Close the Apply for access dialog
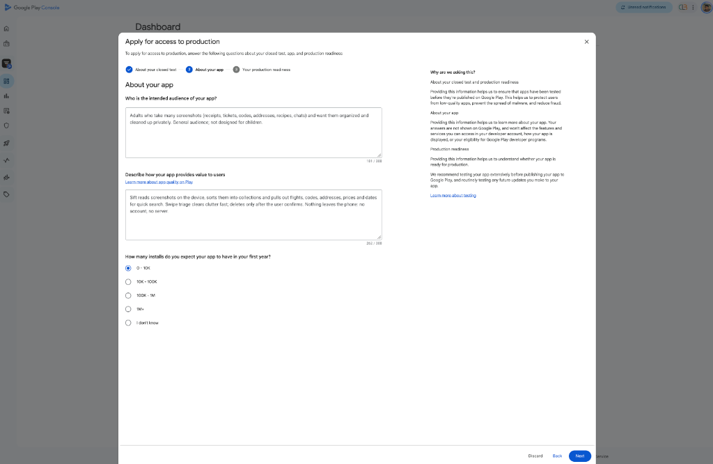This screenshot has width=713, height=464. click(x=586, y=42)
